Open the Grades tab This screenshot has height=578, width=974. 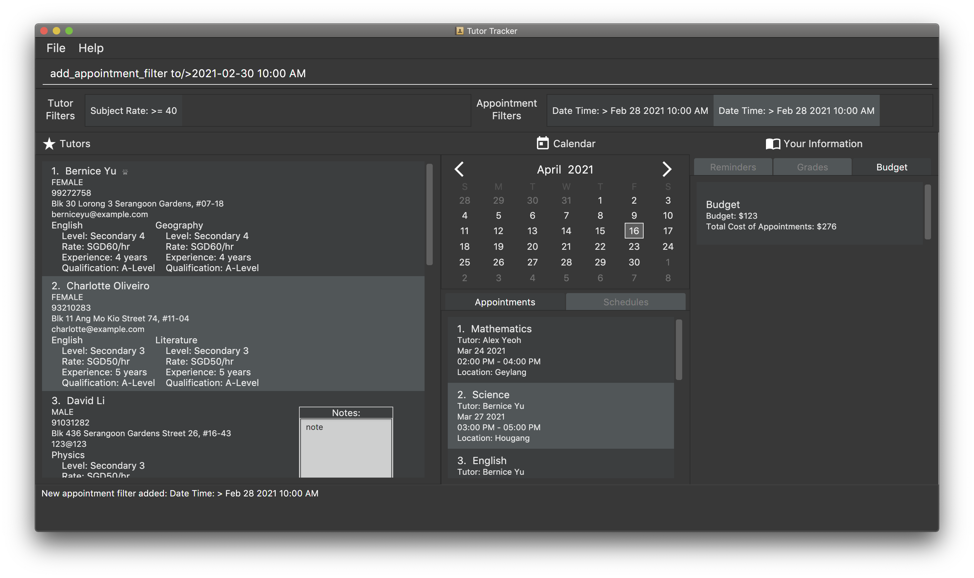click(x=812, y=167)
